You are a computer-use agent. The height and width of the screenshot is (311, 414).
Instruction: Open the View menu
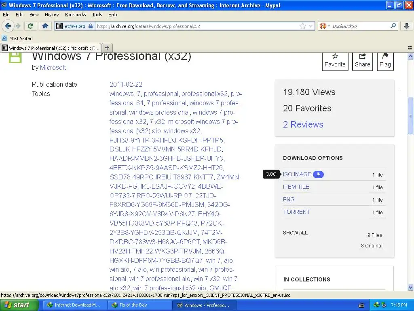[x=34, y=15]
